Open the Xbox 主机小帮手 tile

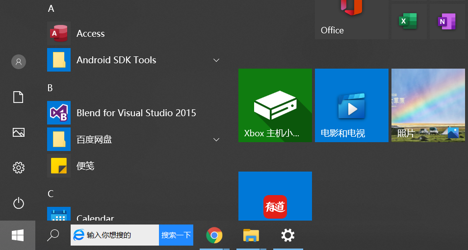275,105
